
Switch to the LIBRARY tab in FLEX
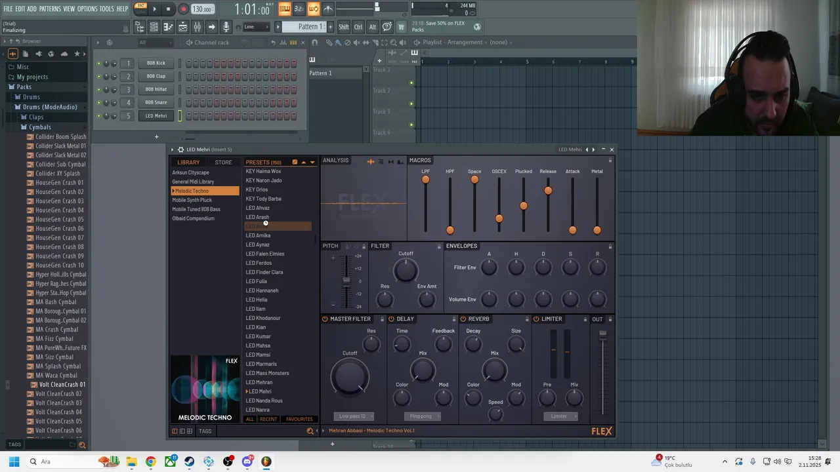pos(188,163)
